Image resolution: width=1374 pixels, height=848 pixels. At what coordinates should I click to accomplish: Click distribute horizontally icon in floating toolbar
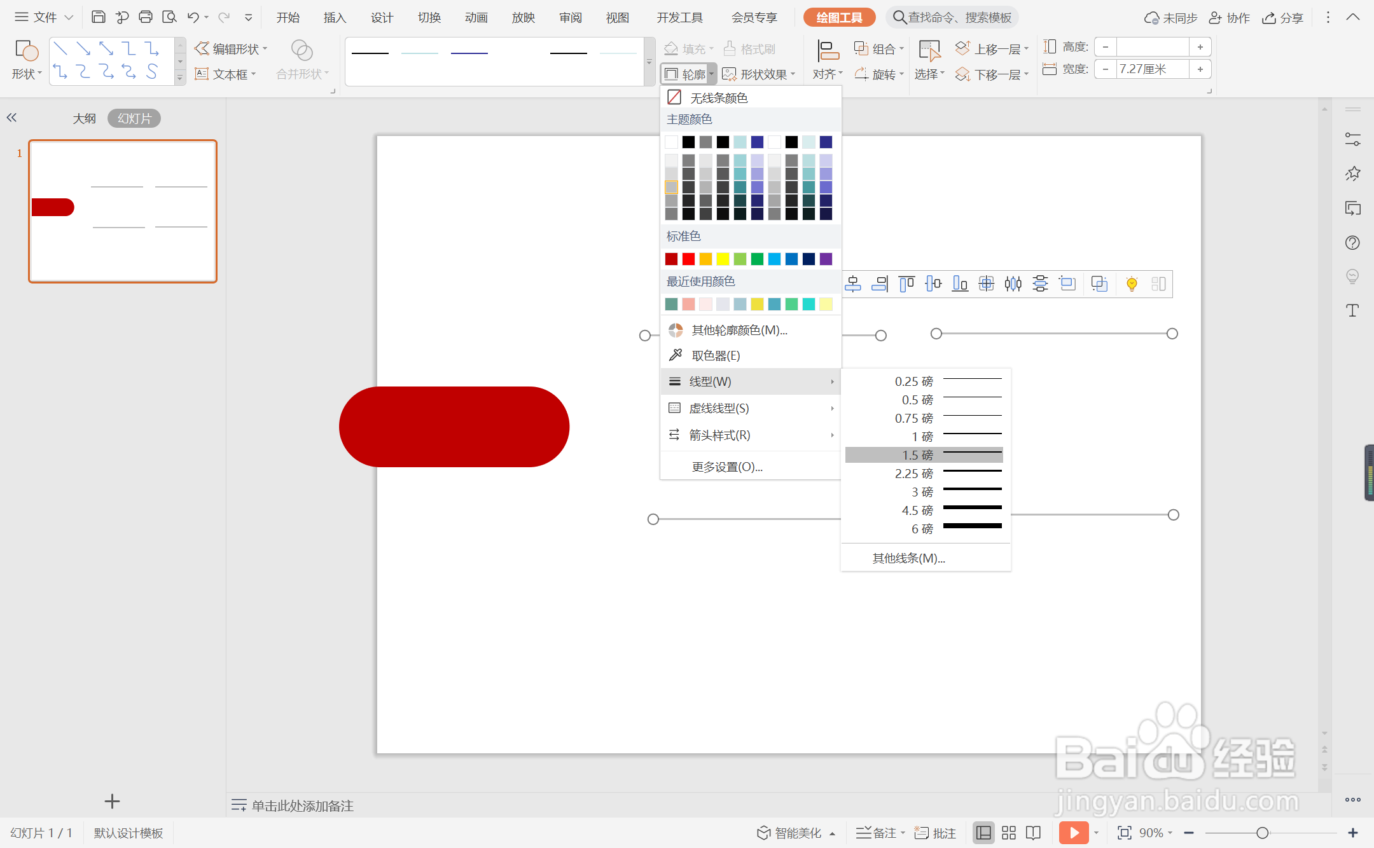1013,284
